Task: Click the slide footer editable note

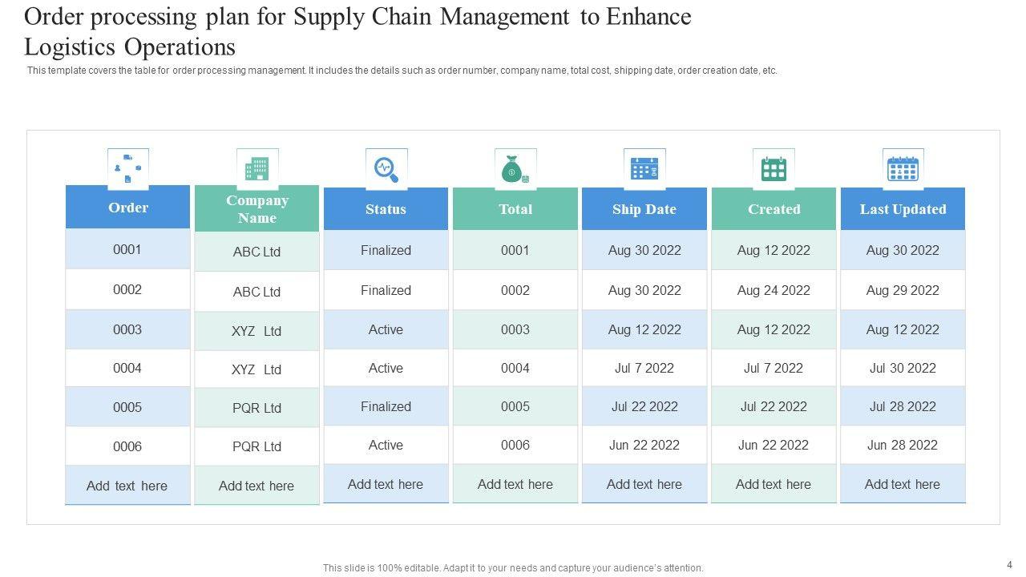Action: coord(513,568)
